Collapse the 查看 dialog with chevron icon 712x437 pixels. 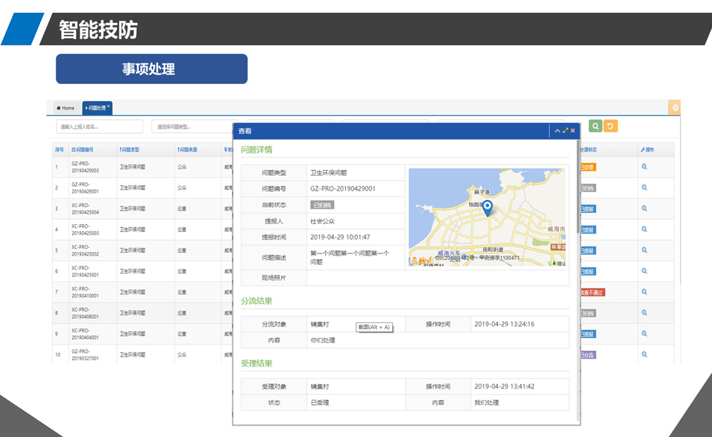tap(557, 131)
